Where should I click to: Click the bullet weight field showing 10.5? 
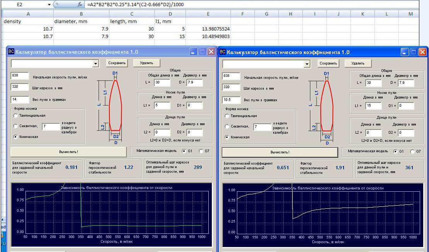coord(231,100)
